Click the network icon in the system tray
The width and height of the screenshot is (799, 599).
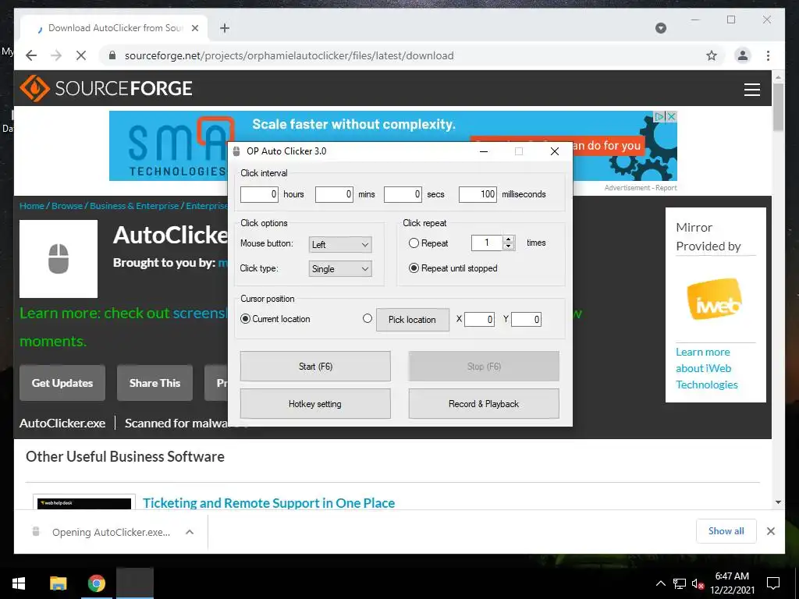679,583
